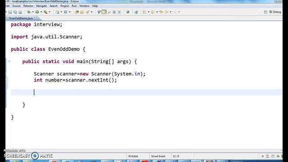Close the EvenOddDemo.java editor tab

[x=36, y=18]
